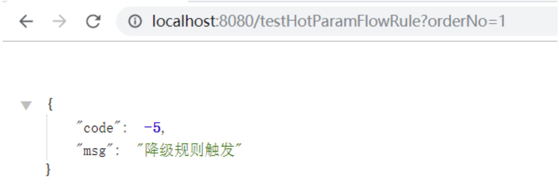Click the closing curly brace of the JSON

(x=48, y=169)
